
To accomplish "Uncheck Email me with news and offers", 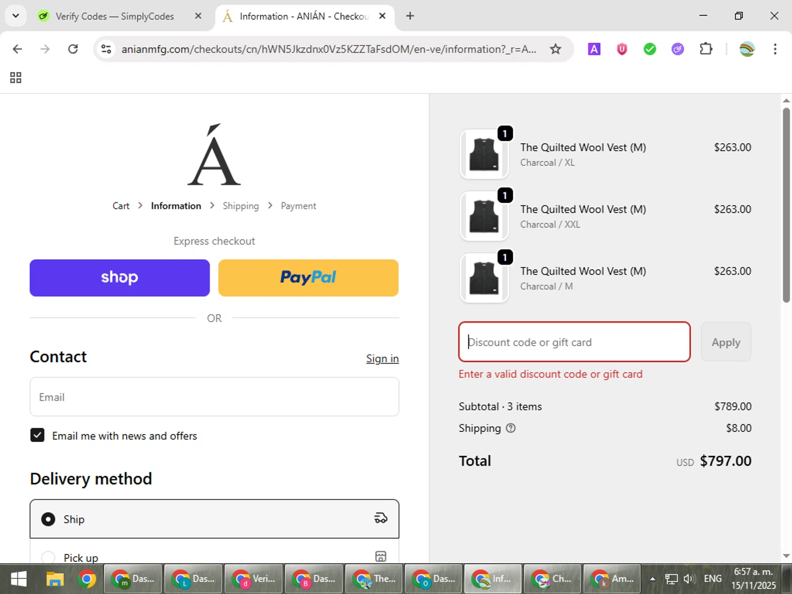I will coord(37,435).
